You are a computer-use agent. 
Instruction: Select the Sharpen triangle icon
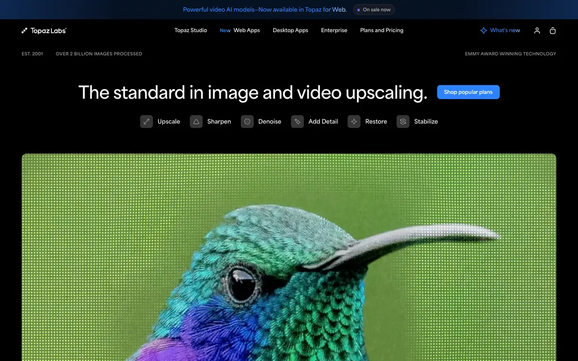[x=196, y=122]
